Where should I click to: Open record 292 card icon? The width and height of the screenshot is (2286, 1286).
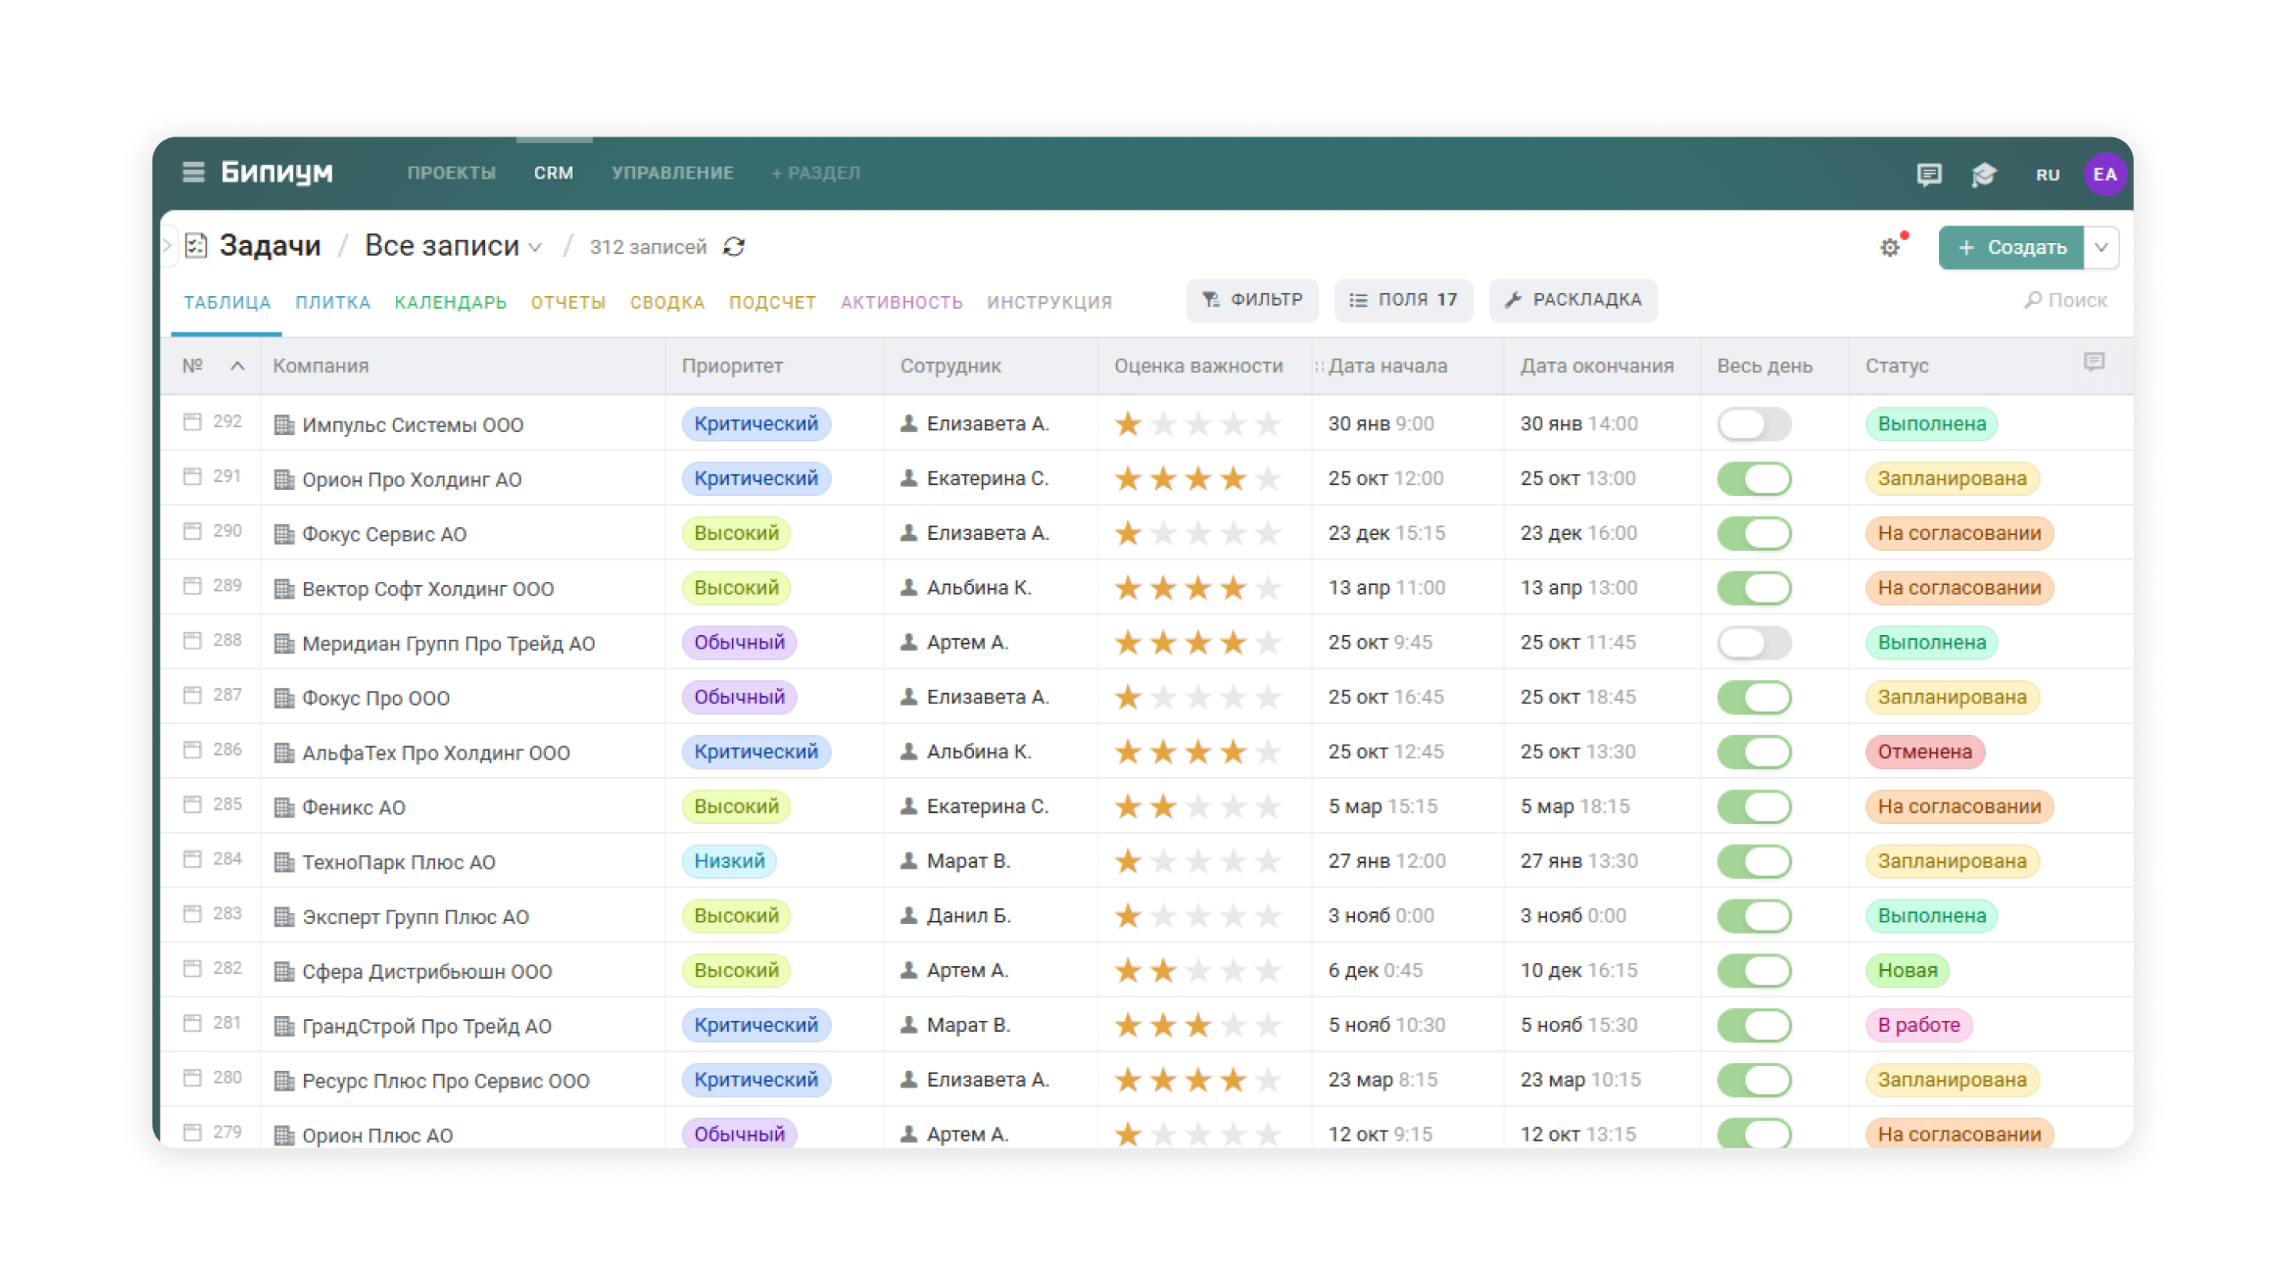(x=193, y=422)
